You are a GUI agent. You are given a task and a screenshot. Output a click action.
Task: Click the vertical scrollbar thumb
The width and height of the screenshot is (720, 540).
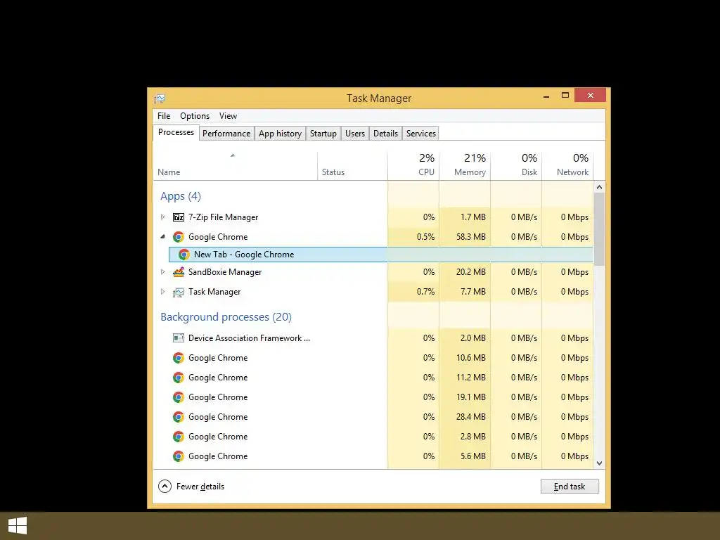click(x=599, y=229)
